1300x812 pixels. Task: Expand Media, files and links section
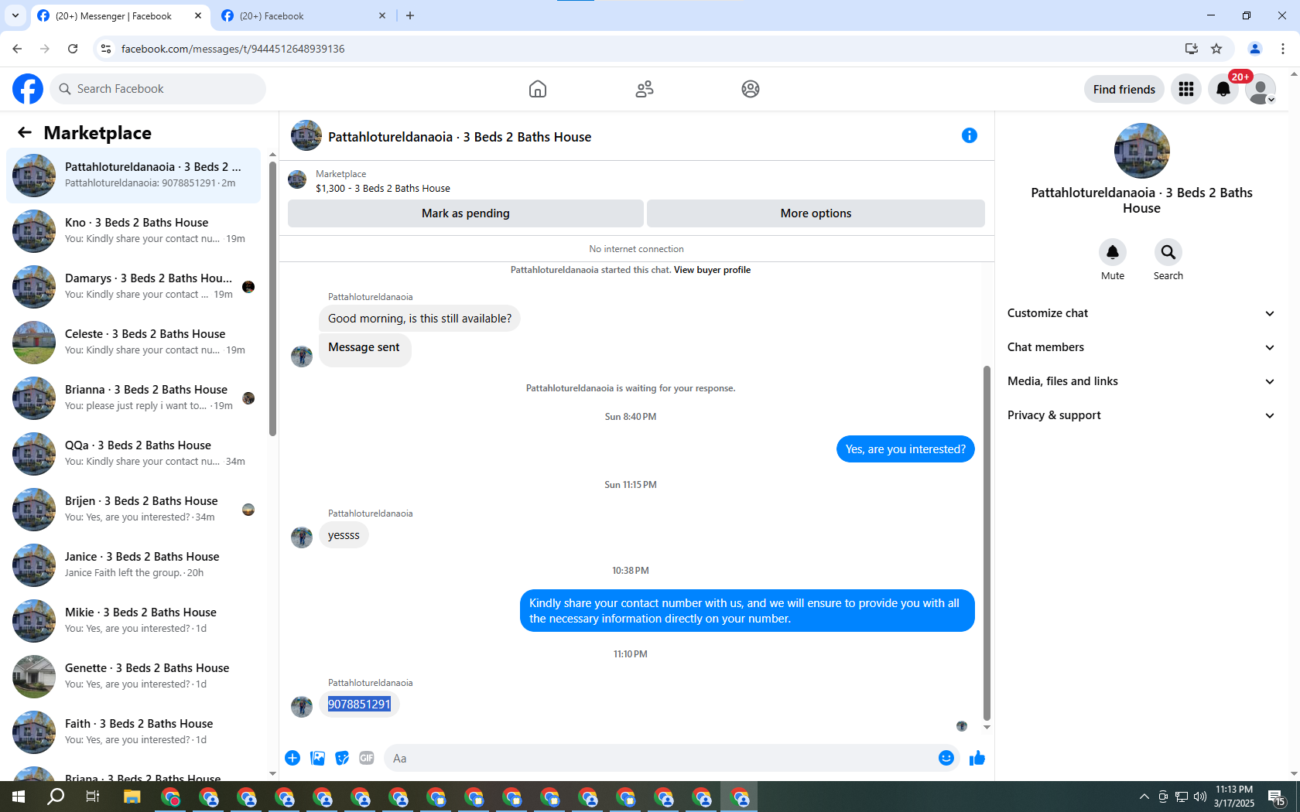tap(1141, 381)
